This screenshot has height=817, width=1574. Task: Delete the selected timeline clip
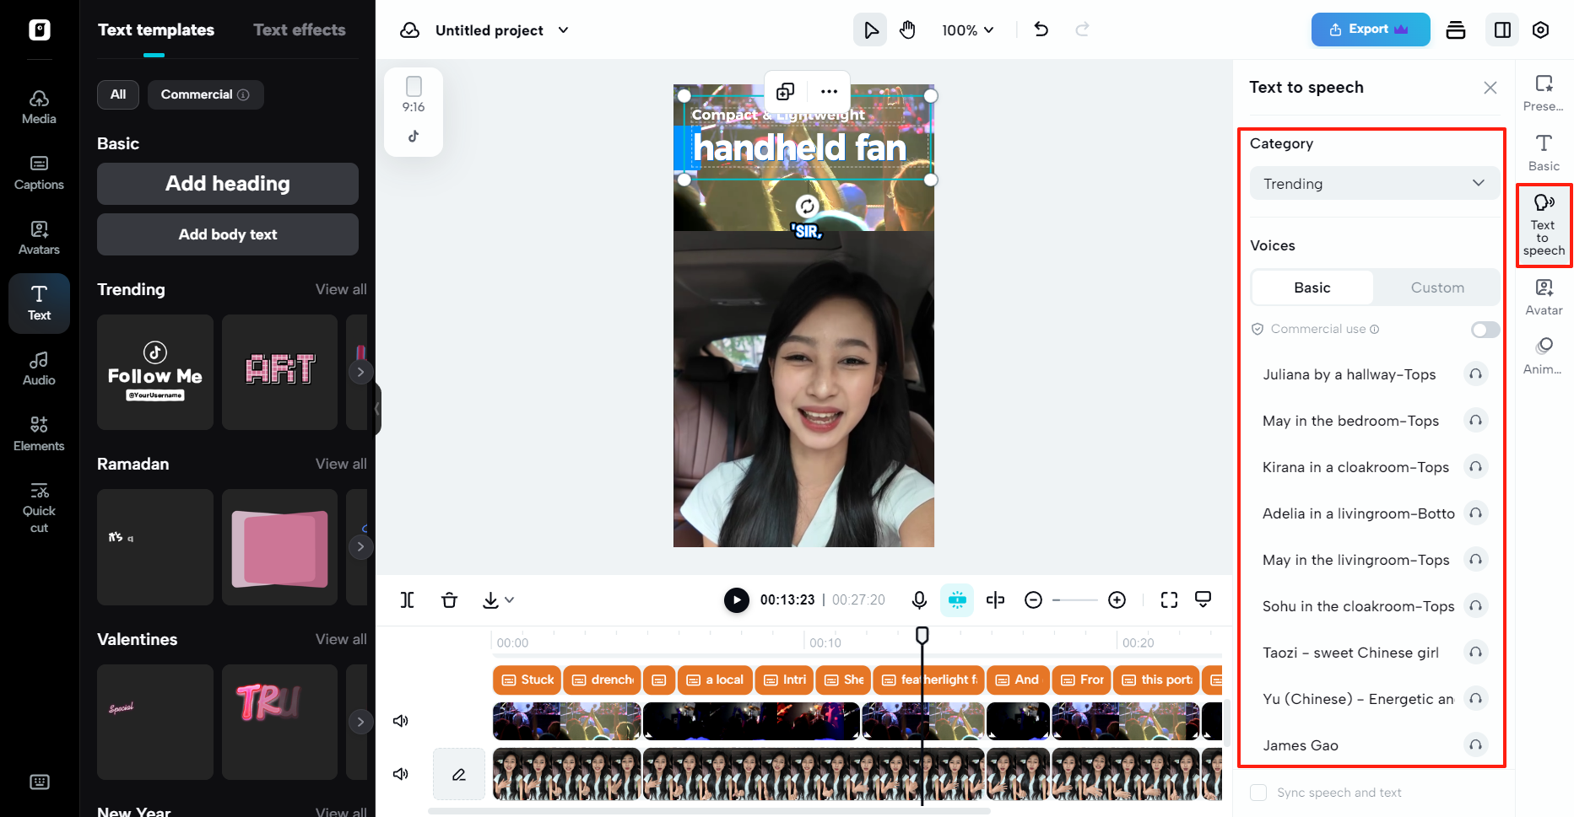click(x=450, y=599)
